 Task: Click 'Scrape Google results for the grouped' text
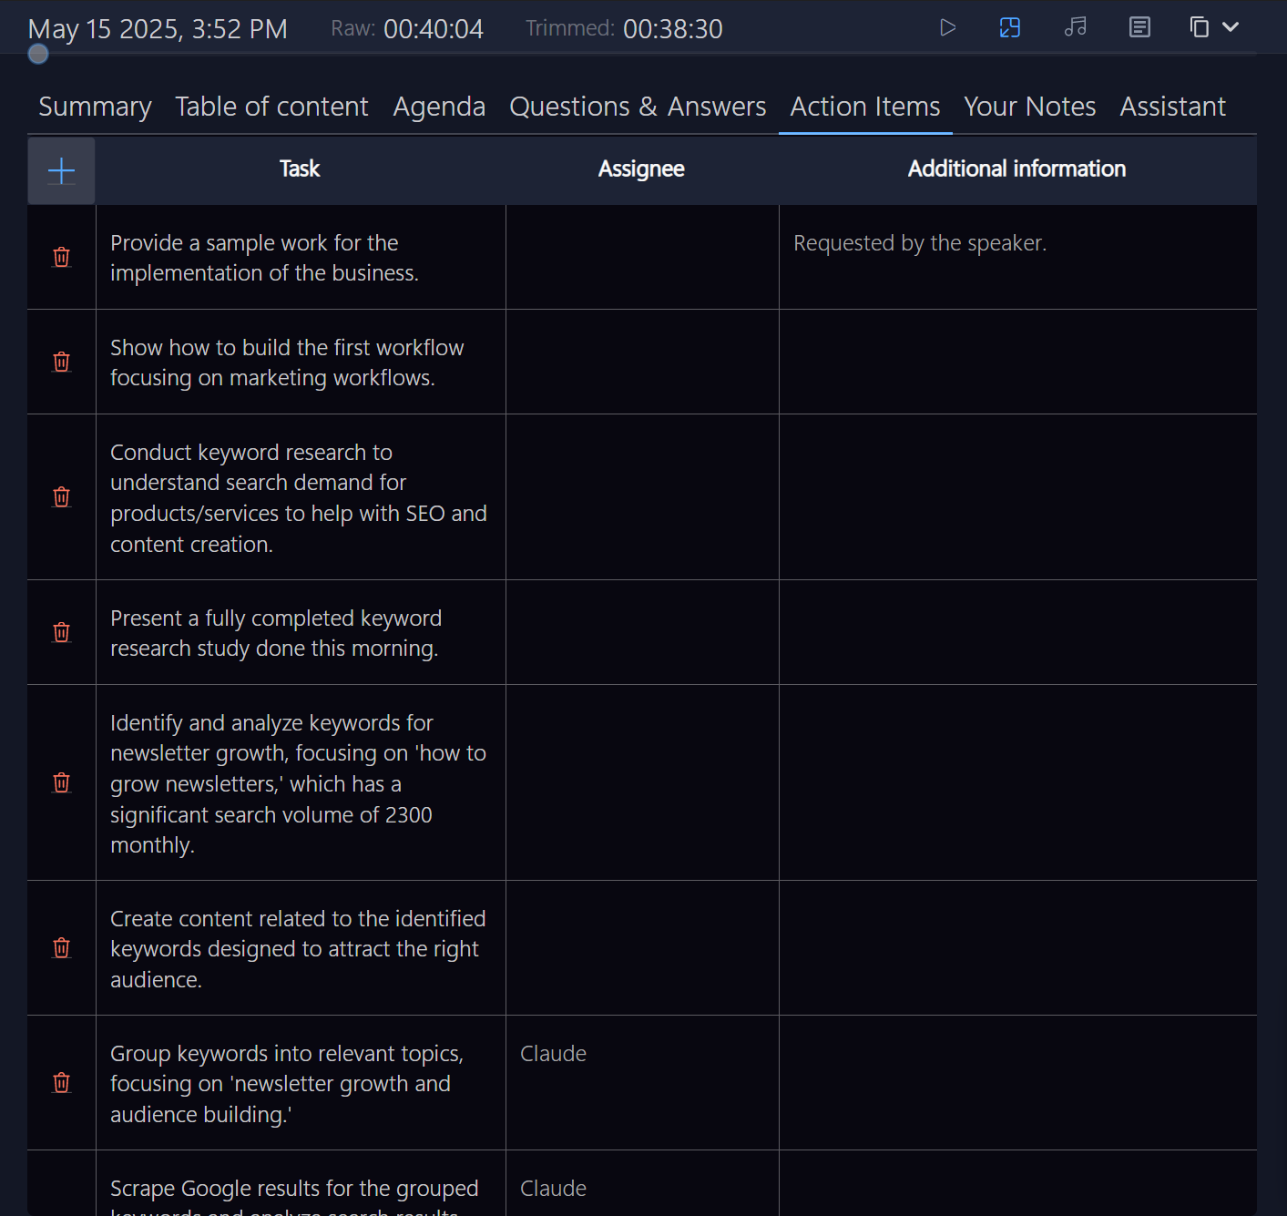click(x=294, y=1189)
